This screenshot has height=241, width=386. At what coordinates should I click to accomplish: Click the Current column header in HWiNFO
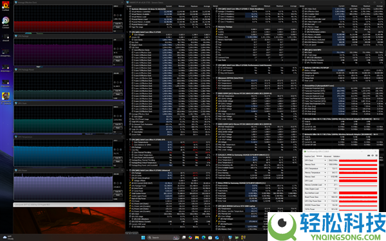[169, 6]
